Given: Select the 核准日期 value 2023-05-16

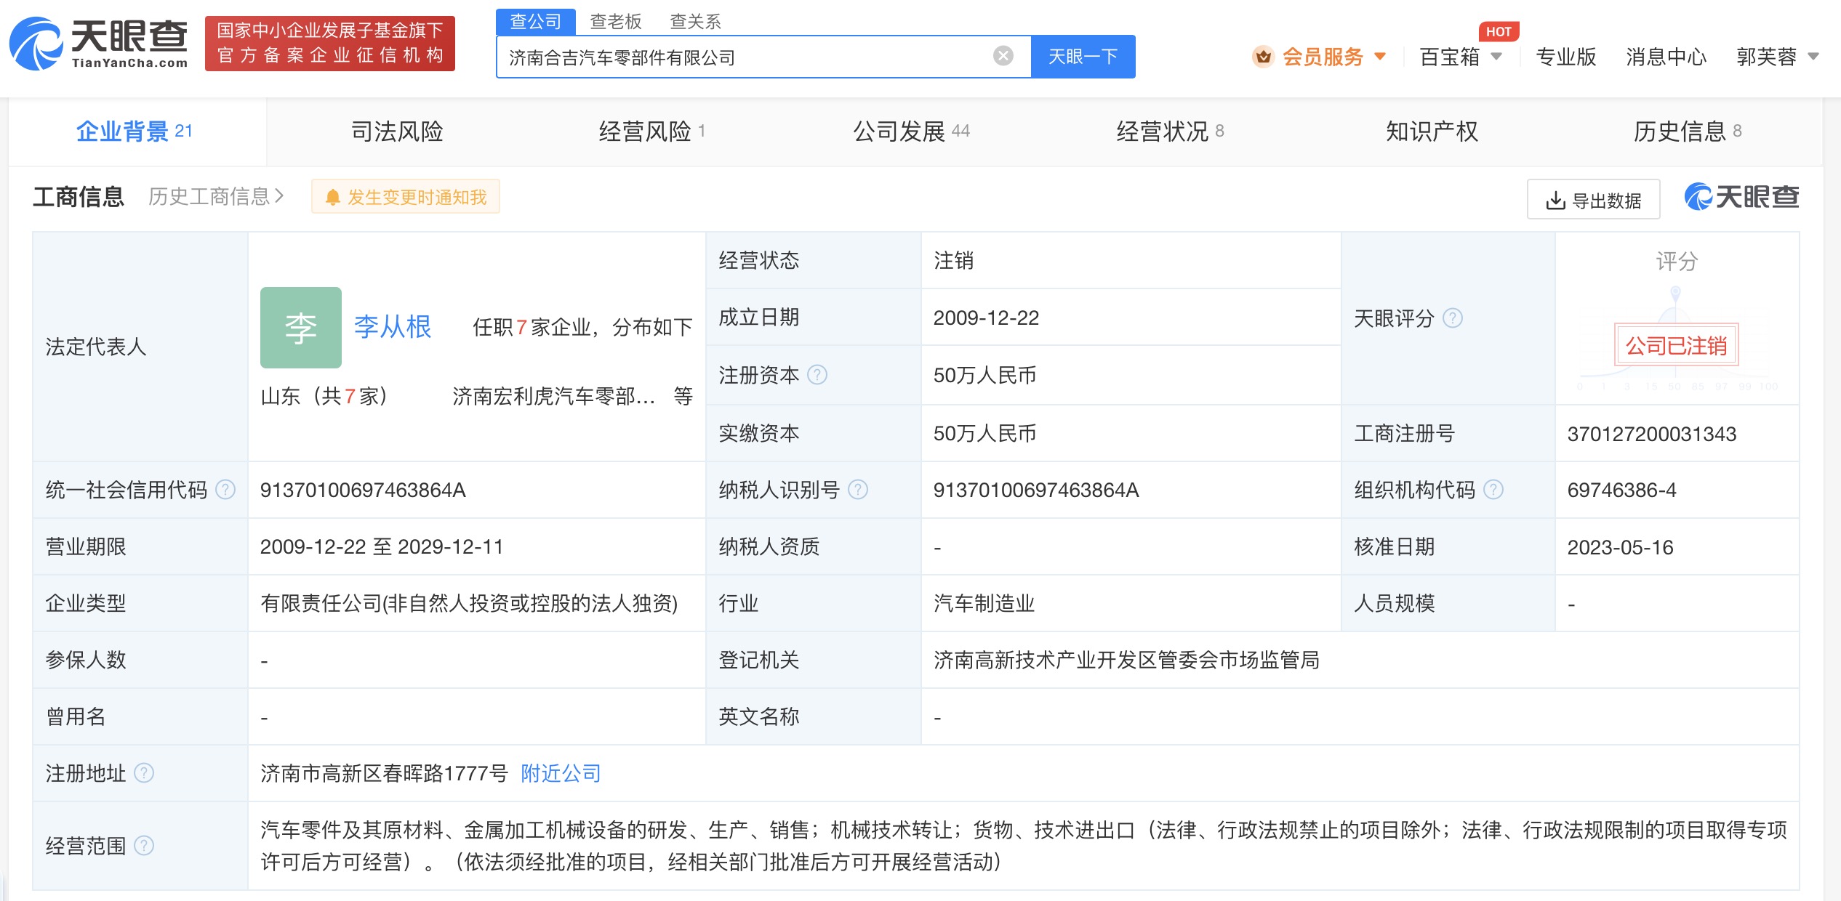Looking at the screenshot, I should coord(1620,547).
